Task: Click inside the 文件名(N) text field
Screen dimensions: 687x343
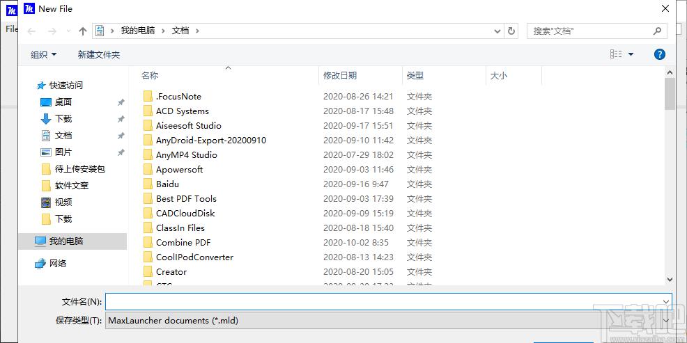Action: 388,301
